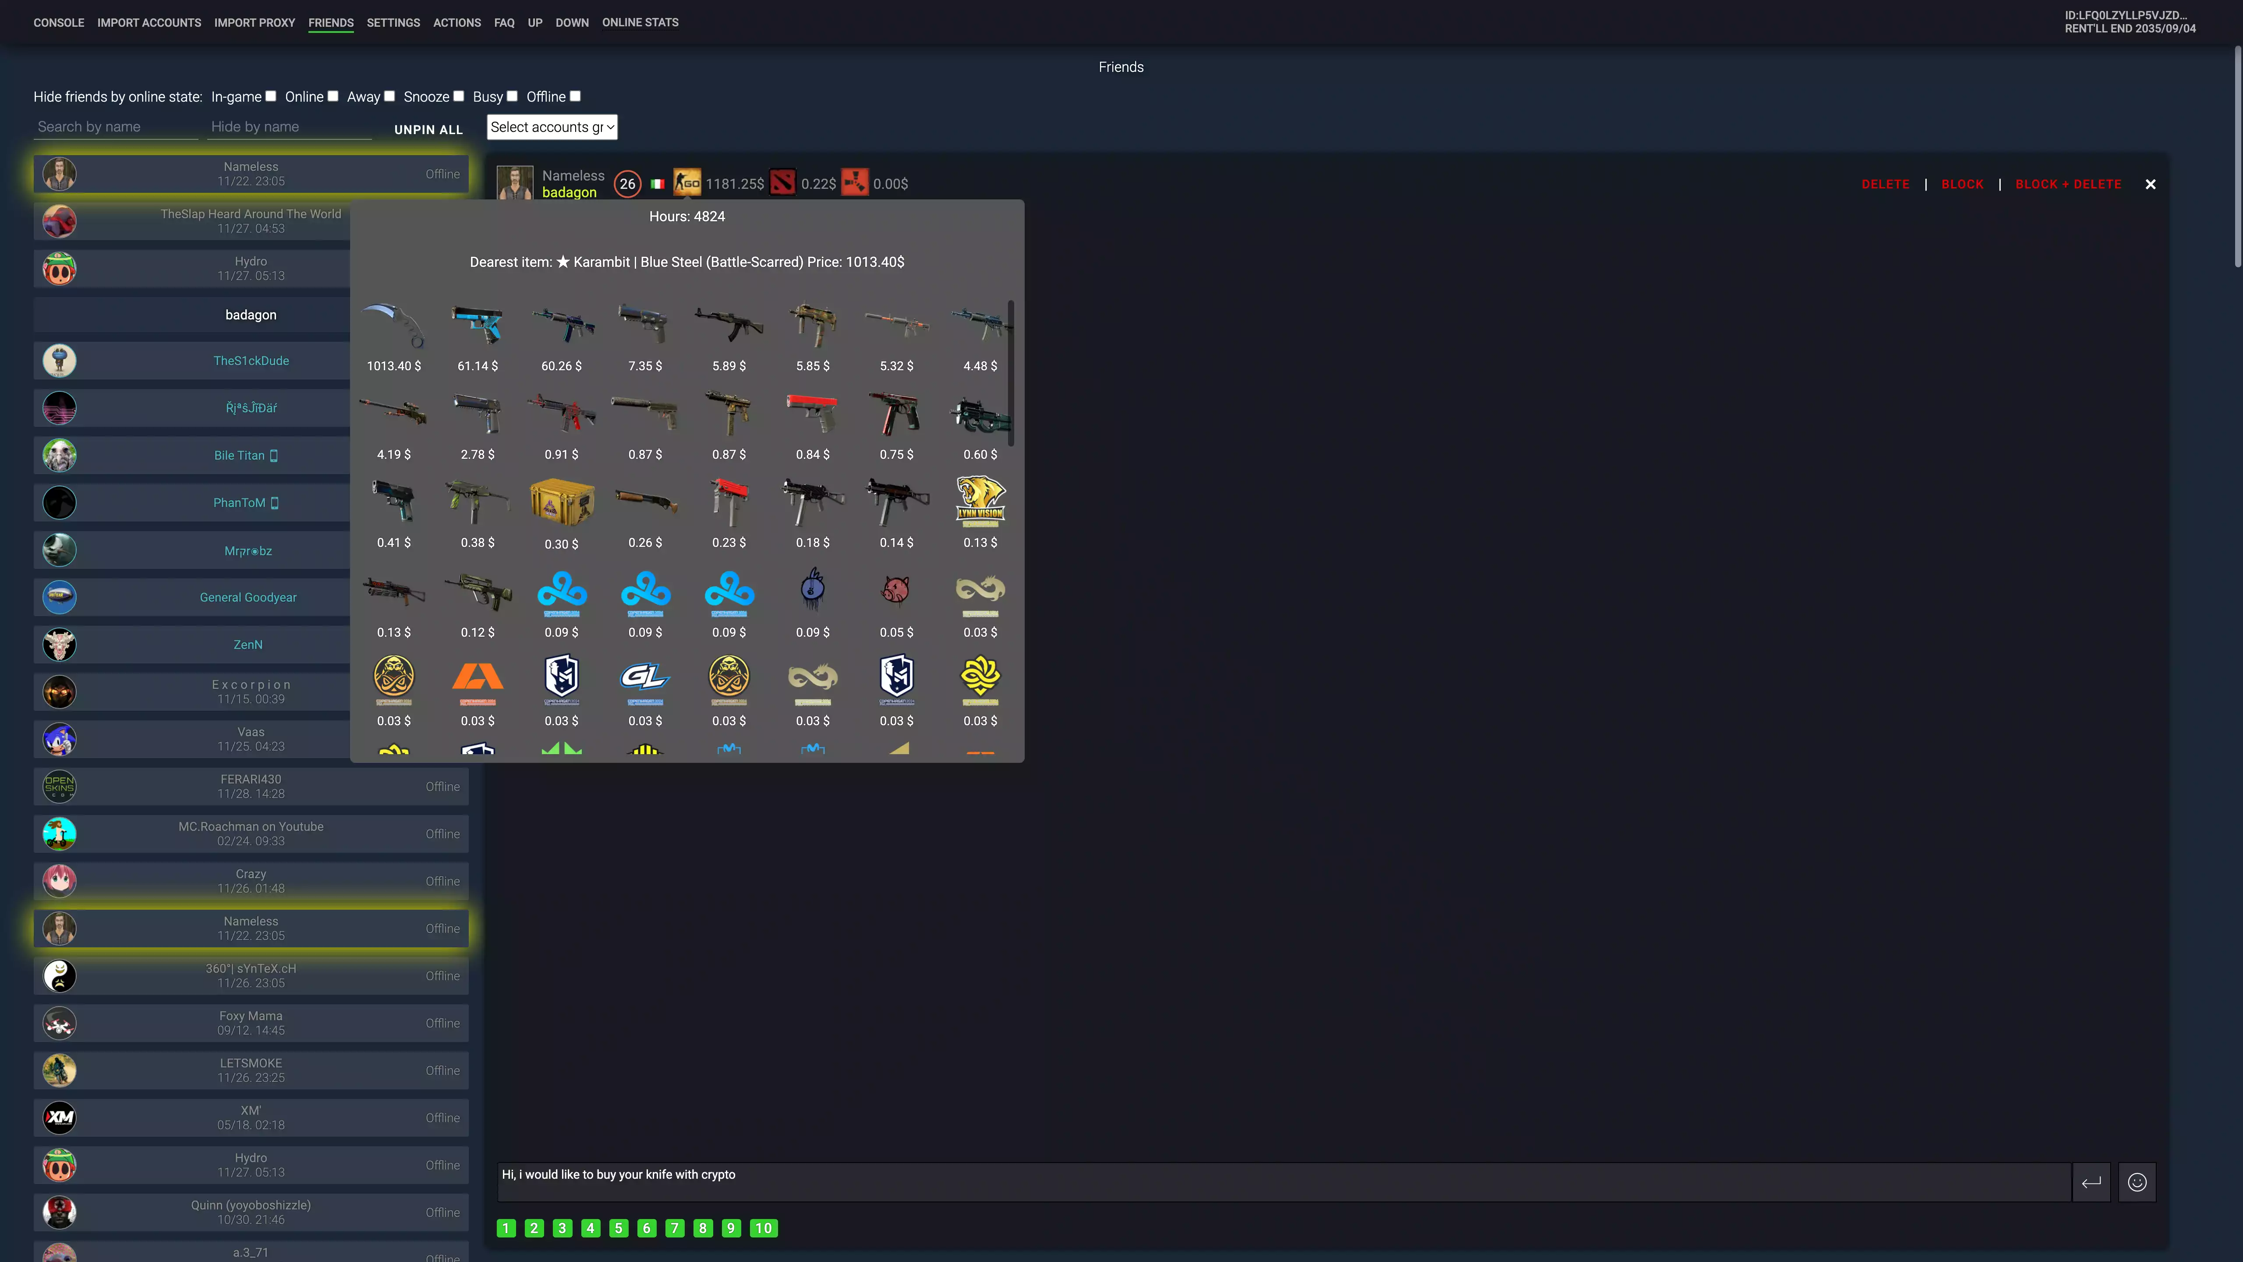This screenshot has width=2243, height=1262.
Task: Click green quick message button 5
Action: 618,1228
